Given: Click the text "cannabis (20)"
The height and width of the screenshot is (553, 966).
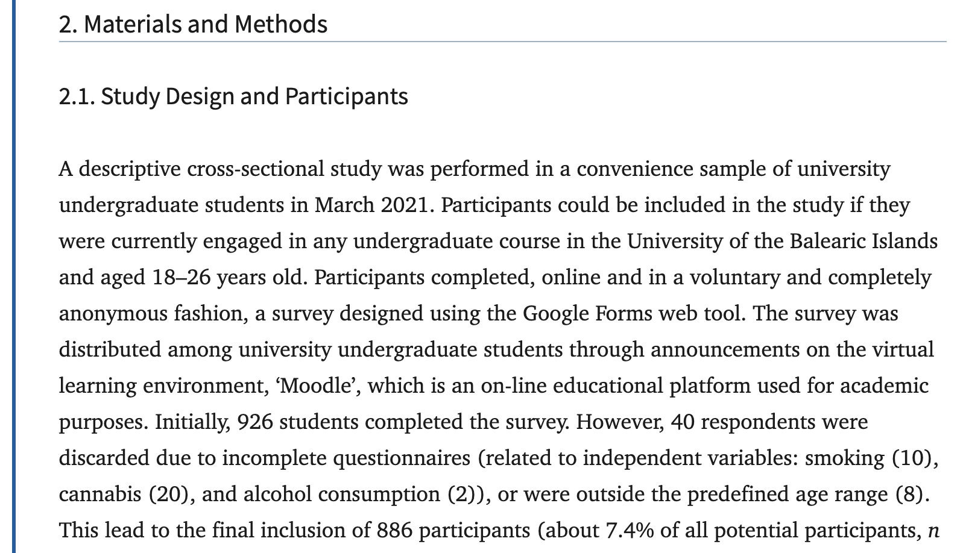Looking at the screenshot, I should click(x=124, y=495).
